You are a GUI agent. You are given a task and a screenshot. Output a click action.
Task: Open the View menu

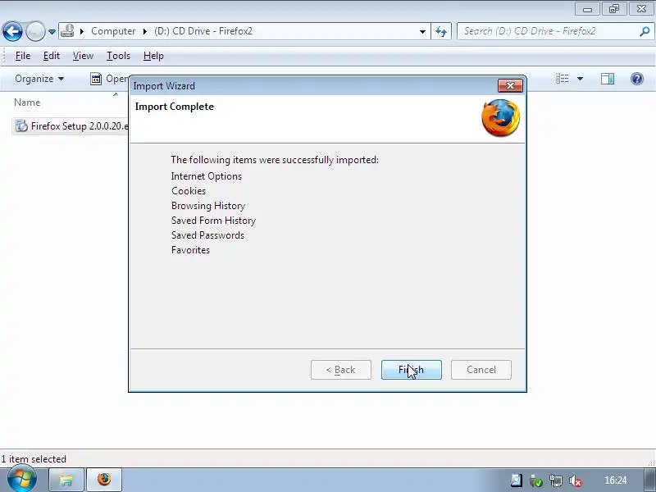[x=83, y=56]
